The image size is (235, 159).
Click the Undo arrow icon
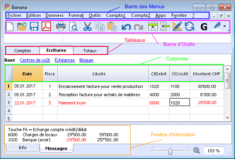[x=126, y=27]
